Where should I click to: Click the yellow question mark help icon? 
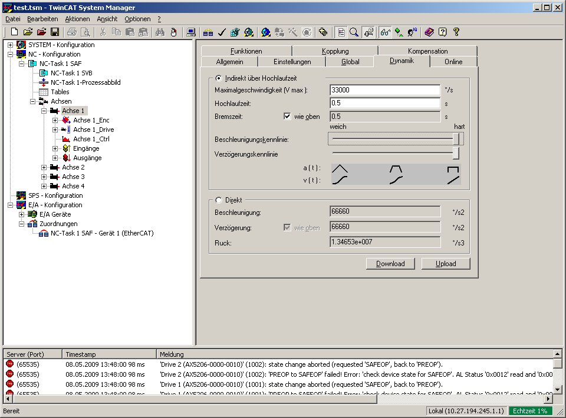456,32
